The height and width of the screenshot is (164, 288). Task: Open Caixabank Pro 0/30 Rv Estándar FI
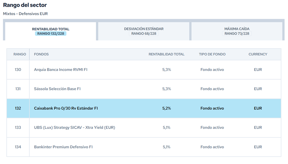coord(66,108)
